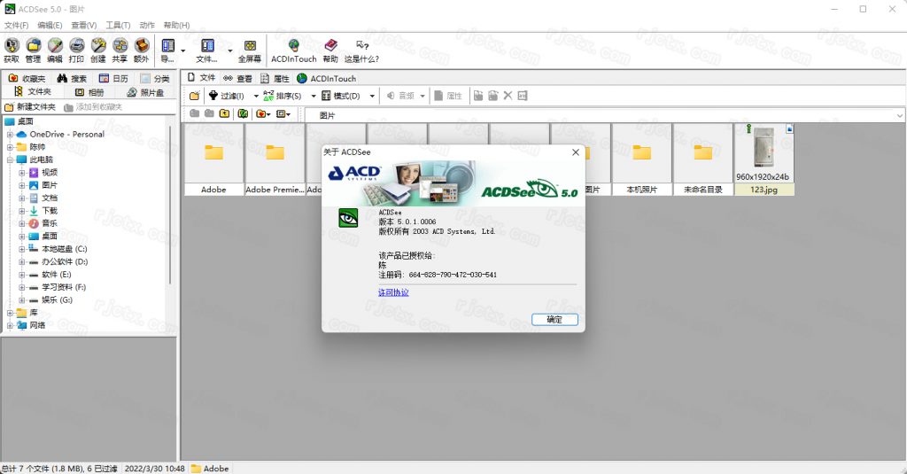Screen dimensions: 907x474
Task: Click 确定 button in About dialog
Action: pos(554,319)
